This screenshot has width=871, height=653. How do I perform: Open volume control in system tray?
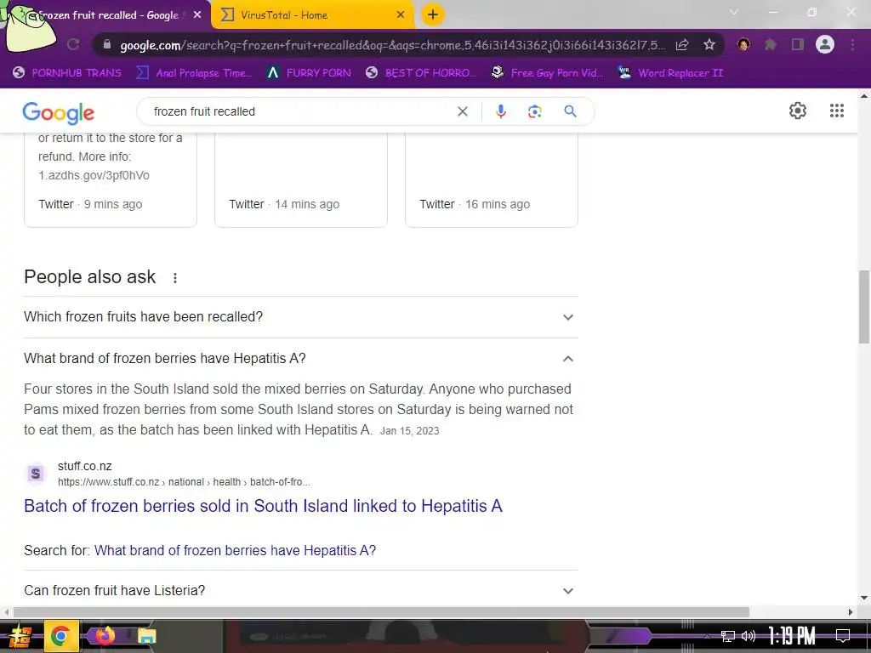tap(749, 636)
